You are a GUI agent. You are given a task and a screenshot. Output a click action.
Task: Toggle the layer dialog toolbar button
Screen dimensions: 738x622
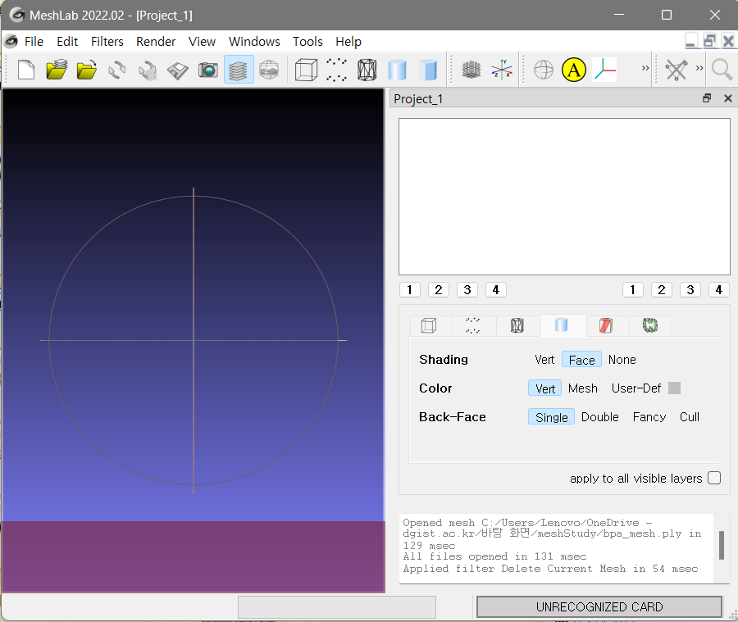click(x=239, y=70)
